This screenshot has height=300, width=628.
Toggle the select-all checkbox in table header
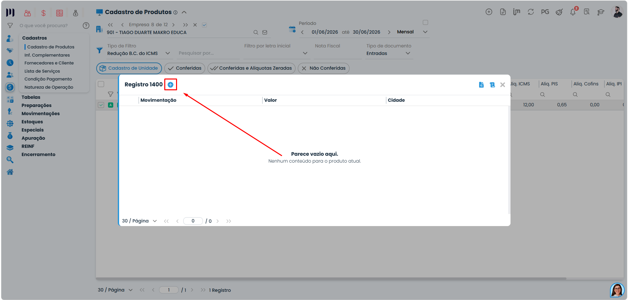(x=101, y=84)
